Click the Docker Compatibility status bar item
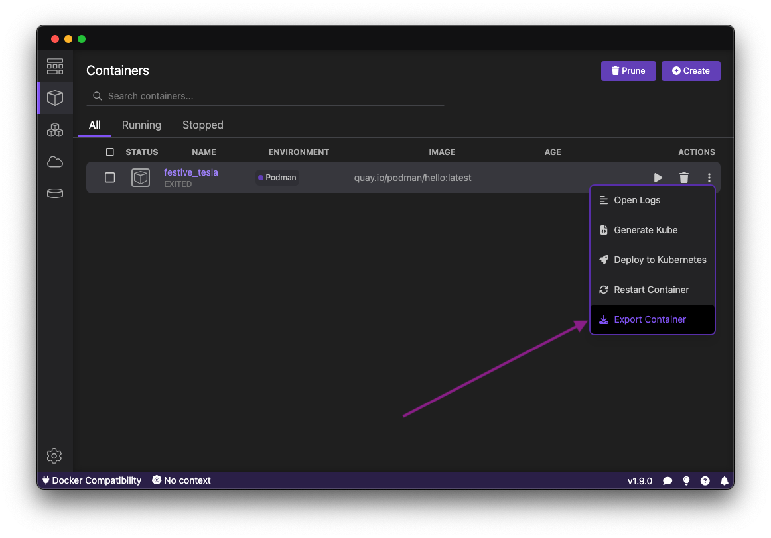The height and width of the screenshot is (538, 771). pyautogui.click(x=91, y=480)
